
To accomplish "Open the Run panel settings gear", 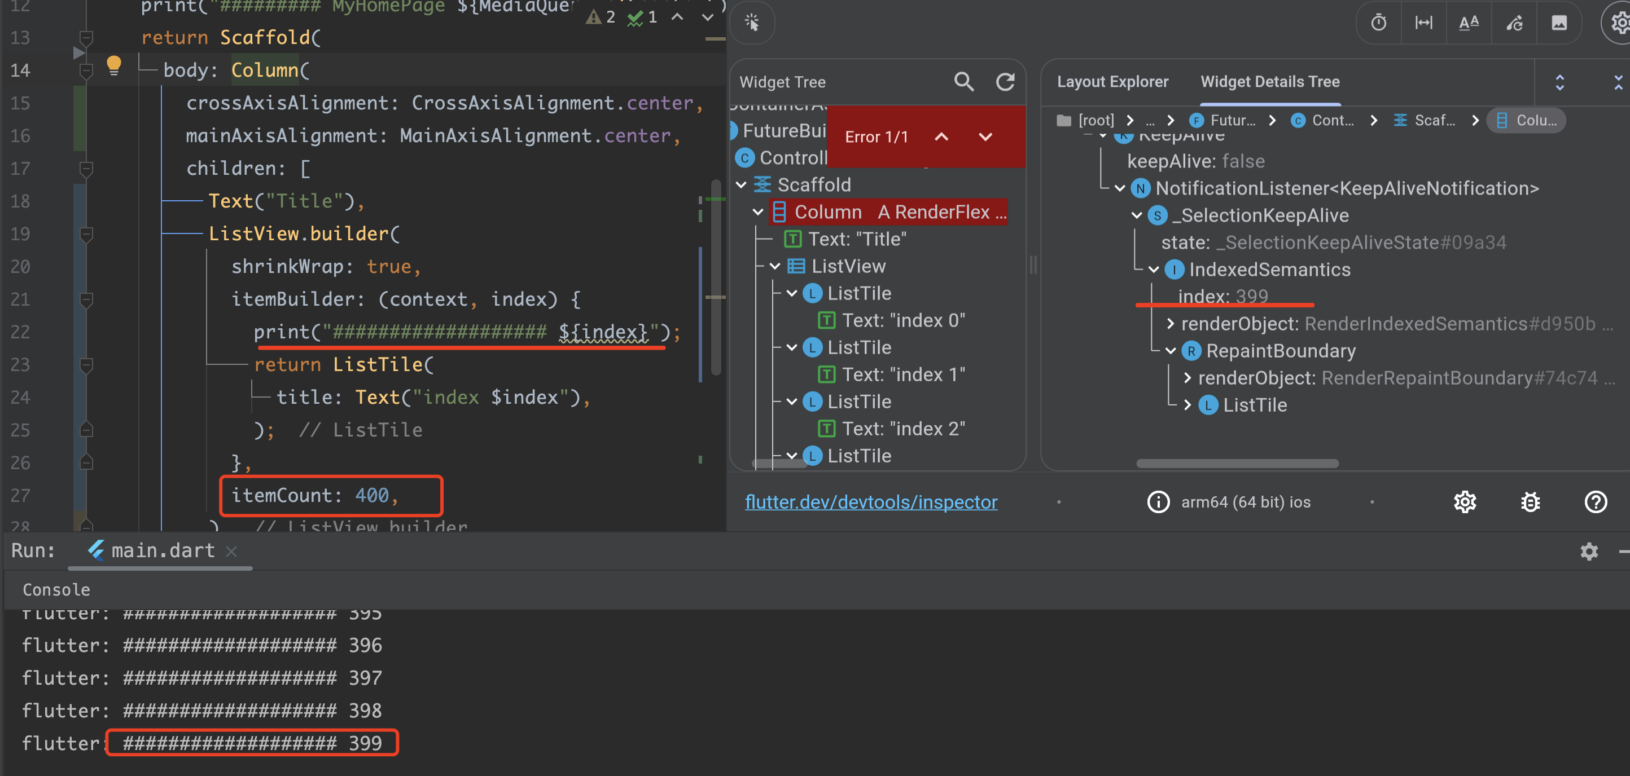I will 1589,552.
